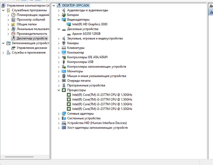The image size is (213, 165).
Task: Collapse the Video adapters category
Action: coord(59,20)
